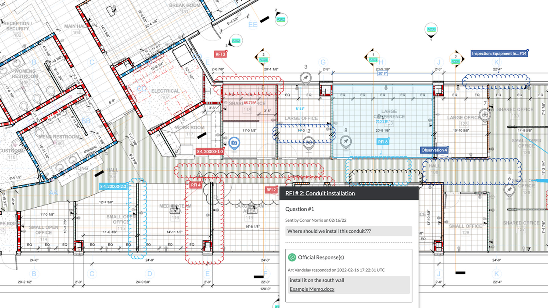Click the pushpin marker beside the Large Conference room

point(345,141)
